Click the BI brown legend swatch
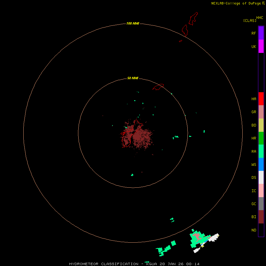Image resolution: width=266 pixels, height=266 pixels. (x=261, y=217)
